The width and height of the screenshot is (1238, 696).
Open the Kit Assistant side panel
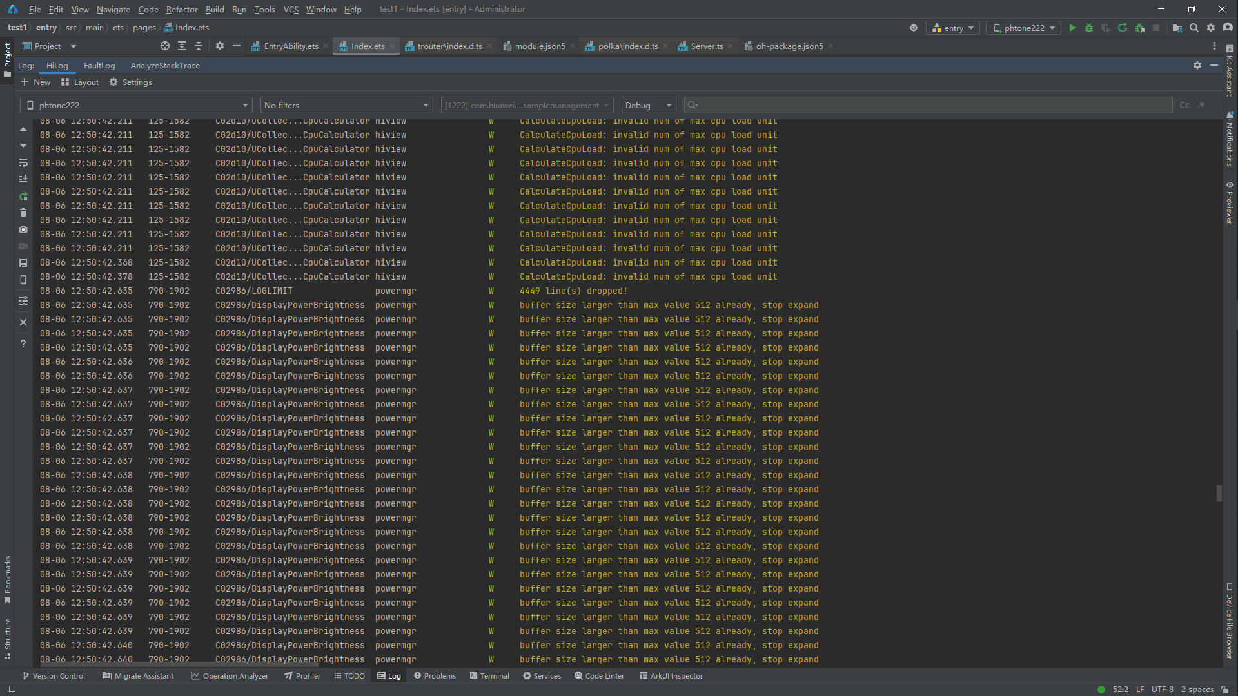pyautogui.click(x=1230, y=71)
